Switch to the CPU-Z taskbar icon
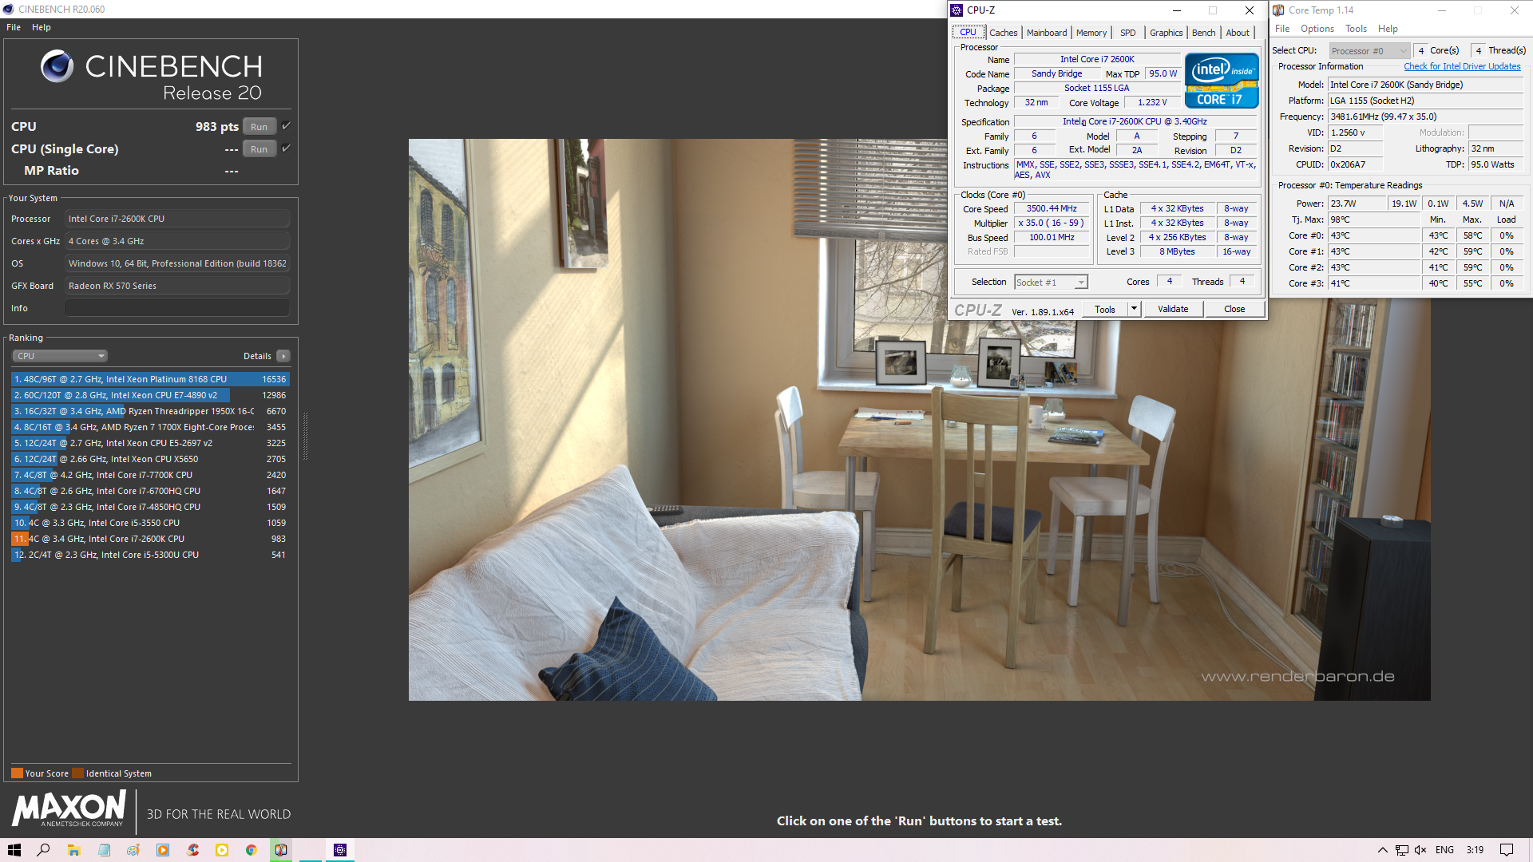This screenshot has height=862, width=1533. 340,850
